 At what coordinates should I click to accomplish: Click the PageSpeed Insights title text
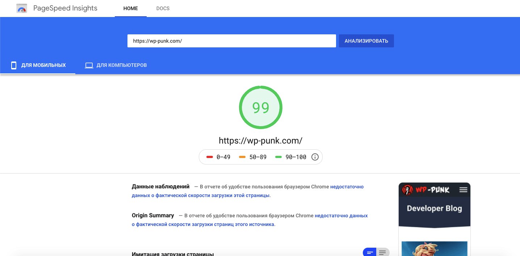click(65, 8)
